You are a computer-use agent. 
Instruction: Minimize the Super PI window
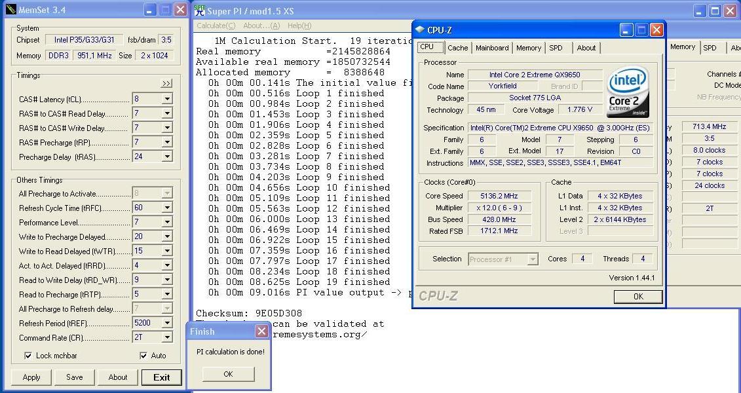[x=700, y=10]
